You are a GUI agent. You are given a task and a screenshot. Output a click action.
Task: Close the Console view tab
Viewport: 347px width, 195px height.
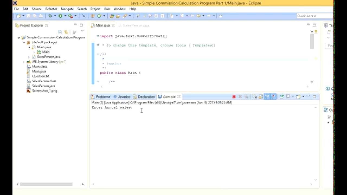[179, 97]
